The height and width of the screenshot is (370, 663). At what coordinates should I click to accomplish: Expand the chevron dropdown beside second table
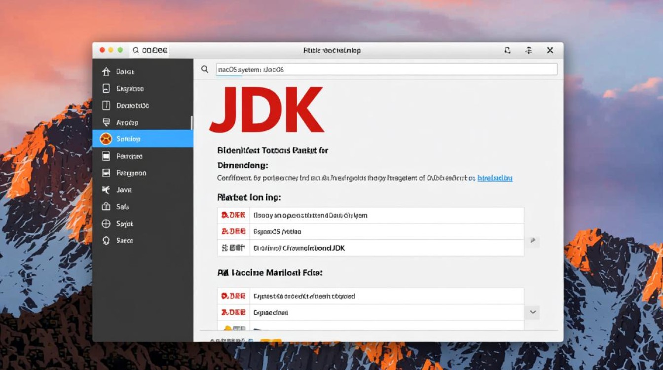[x=533, y=312]
